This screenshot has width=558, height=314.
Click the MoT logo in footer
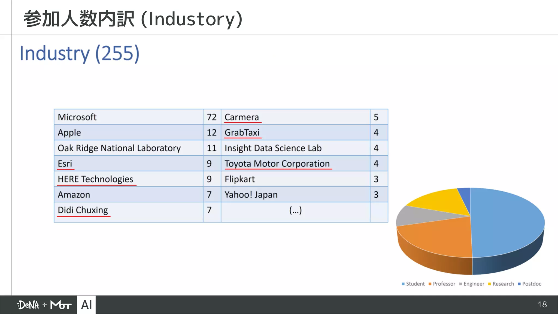pos(61,305)
